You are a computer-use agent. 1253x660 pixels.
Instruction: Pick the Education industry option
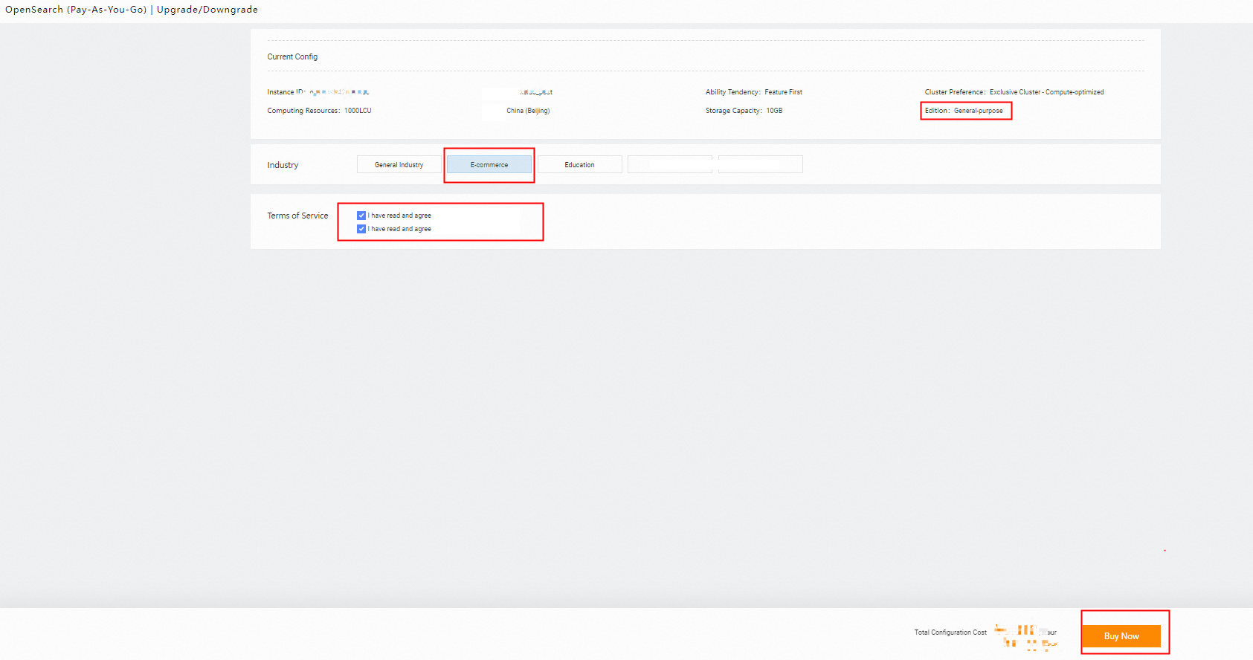pos(579,165)
